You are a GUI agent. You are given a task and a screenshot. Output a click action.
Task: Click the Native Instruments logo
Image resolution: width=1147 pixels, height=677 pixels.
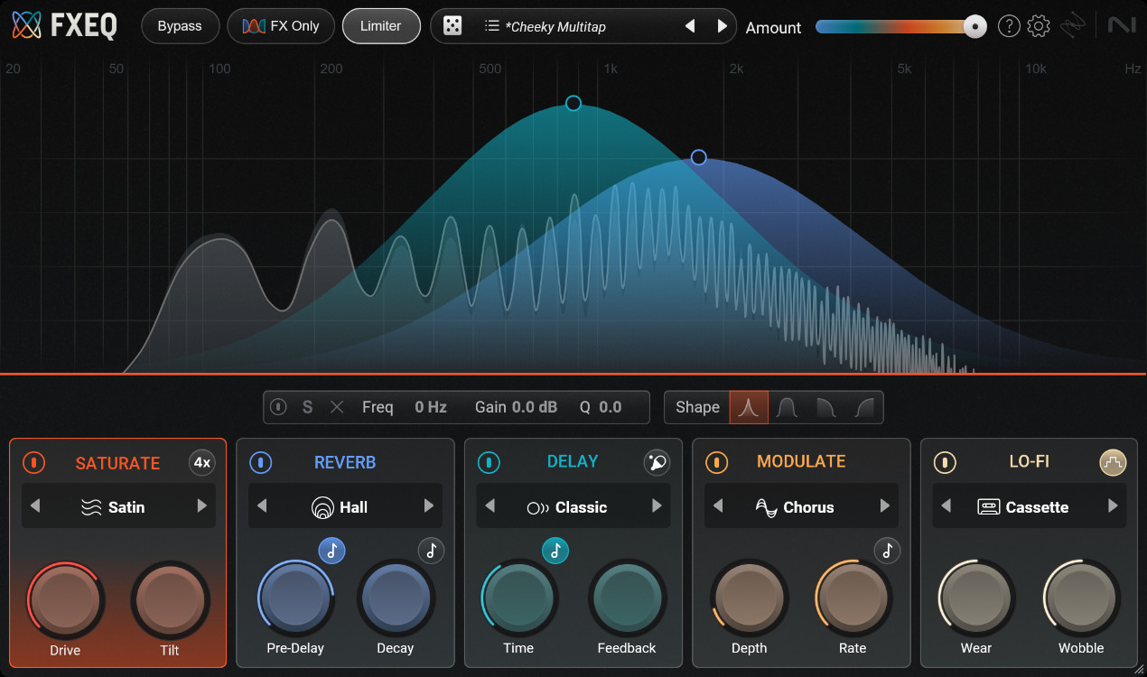tap(1123, 26)
